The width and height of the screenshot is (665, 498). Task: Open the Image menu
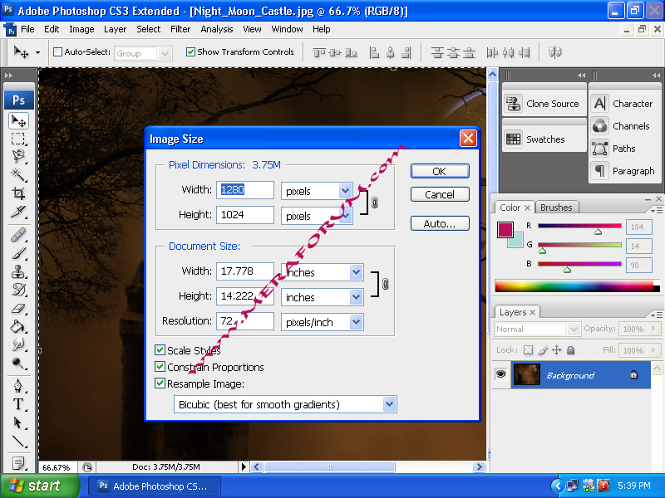(x=81, y=29)
